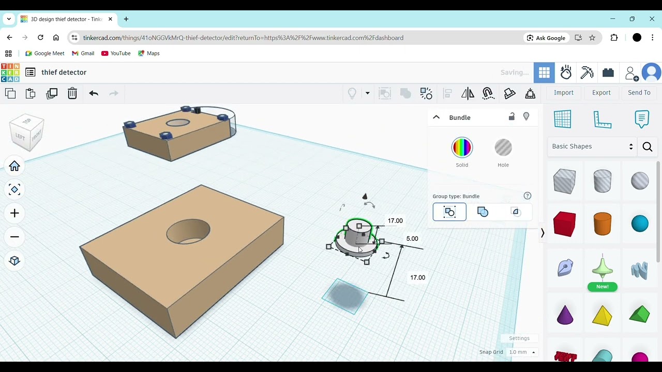Pick the Scribble shape
The height and width of the screenshot is (372, 662).
pos(565,267)
